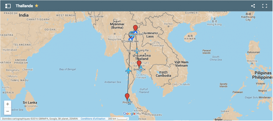Image resolution: width=273 pixels, height=121 pixels.
Task: Zoom out with the minus button
Action: pos(8,111)
